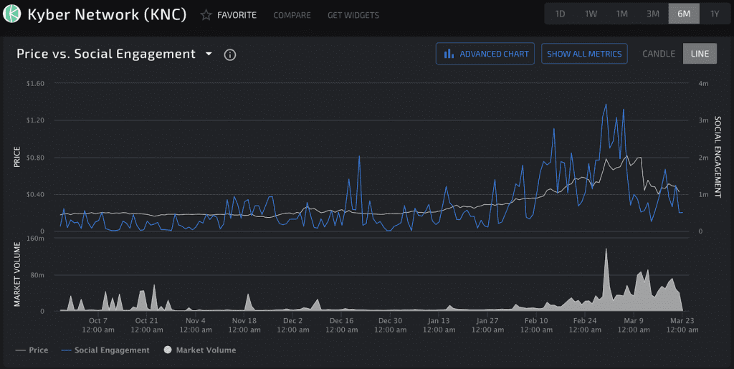Click the bar chart icon in Advanced Chart

coord(449,54)
